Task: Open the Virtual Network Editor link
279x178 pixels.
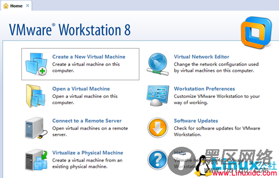Action: pyautogui.click(x=202, y=57)
